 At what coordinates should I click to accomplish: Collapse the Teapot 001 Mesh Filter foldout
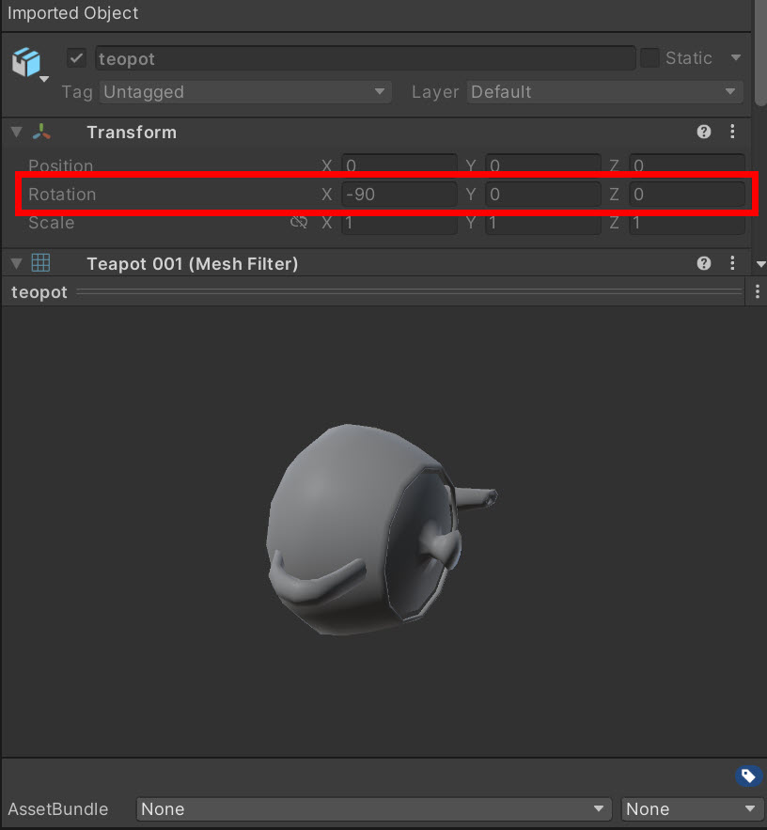[x=16, y=263]
